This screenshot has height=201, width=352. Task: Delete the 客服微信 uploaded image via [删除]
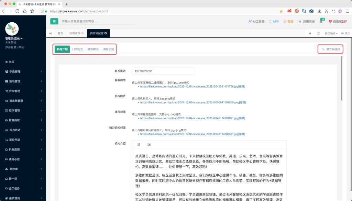[240, 86]
